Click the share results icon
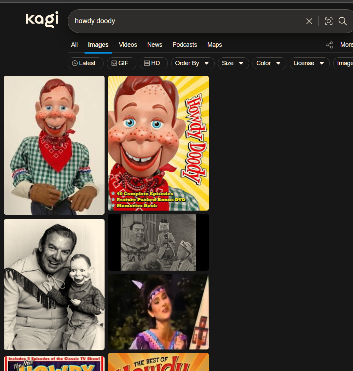This screenshot has height=371, width=353. [x=329, y=45]
